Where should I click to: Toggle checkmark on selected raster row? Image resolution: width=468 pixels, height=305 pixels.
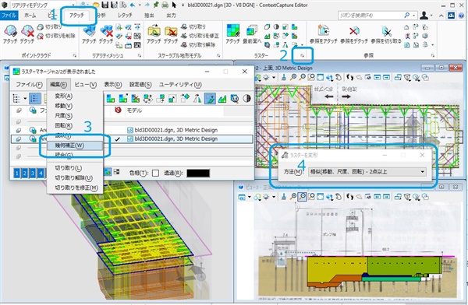pyautogui.click(x=118, y=138)
